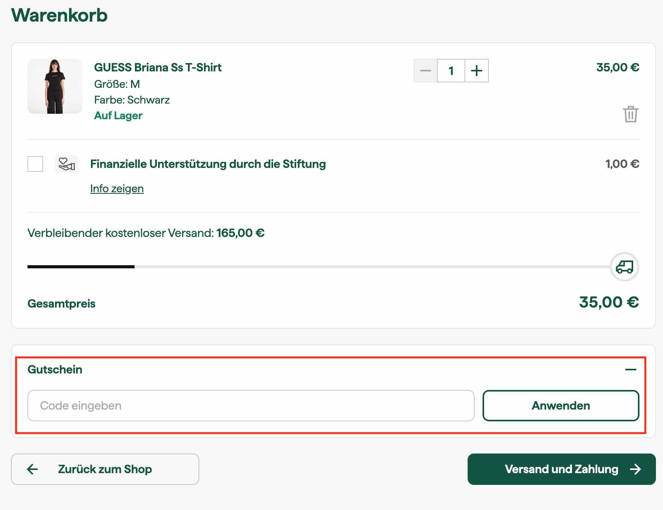Screen dimensions: 663x510
Task: Click the donation heart-hand icon
Action: tap(67, 164)
